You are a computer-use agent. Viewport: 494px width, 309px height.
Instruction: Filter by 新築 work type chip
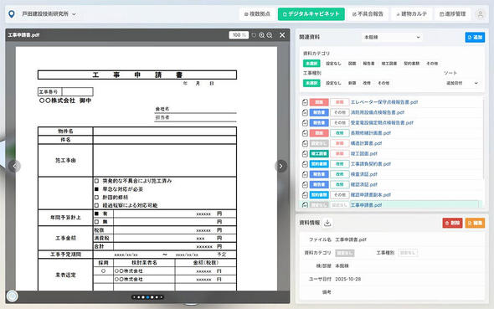click(352, 83)
